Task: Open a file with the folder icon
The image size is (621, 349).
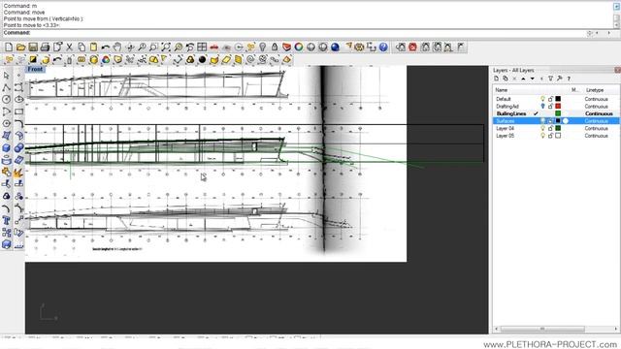Action: (20, 48)
